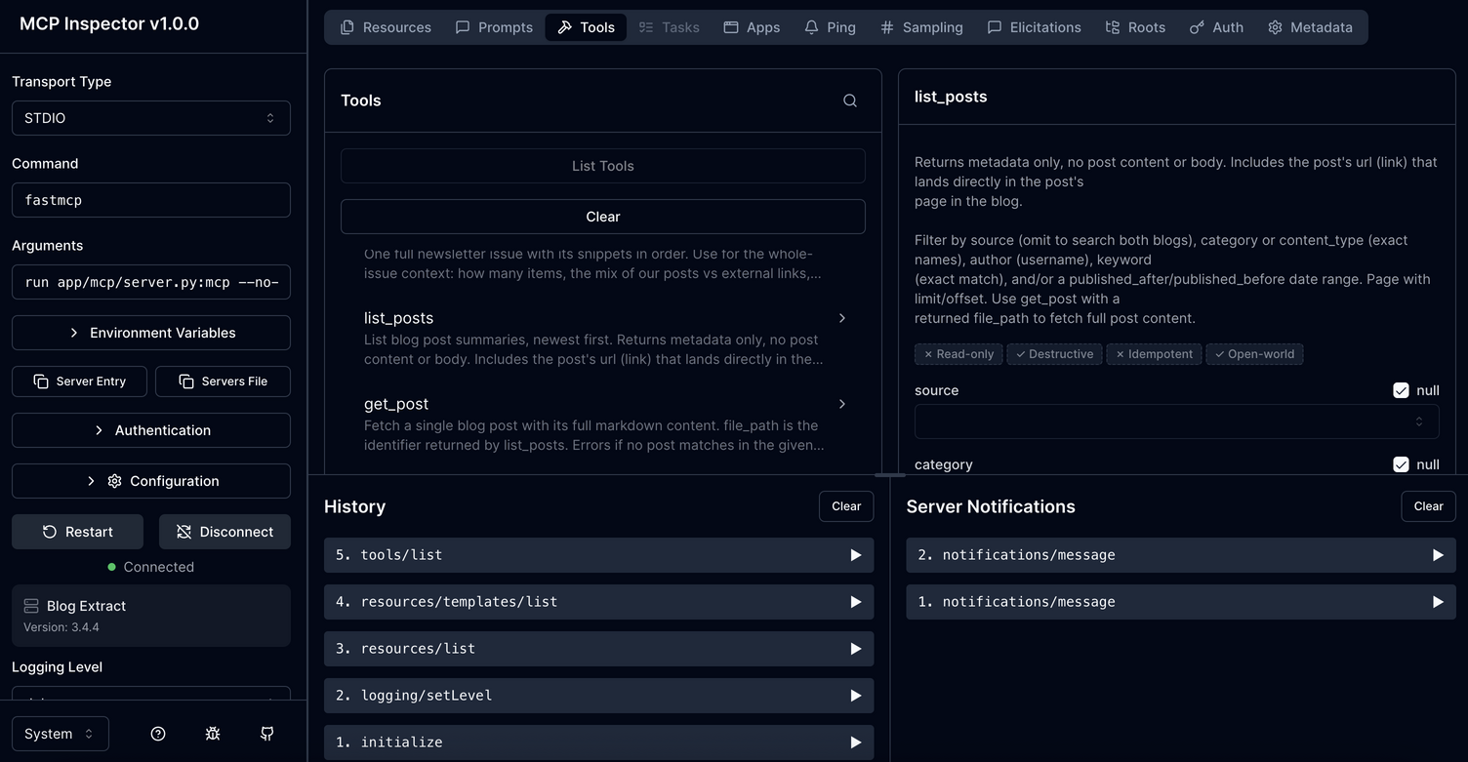Open the Metadata tab
Image resolution: width=1468 pixels, height=762 pixels.
1310,27
